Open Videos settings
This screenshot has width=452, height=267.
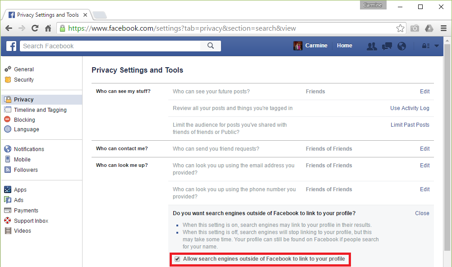[x=22, y=230]
